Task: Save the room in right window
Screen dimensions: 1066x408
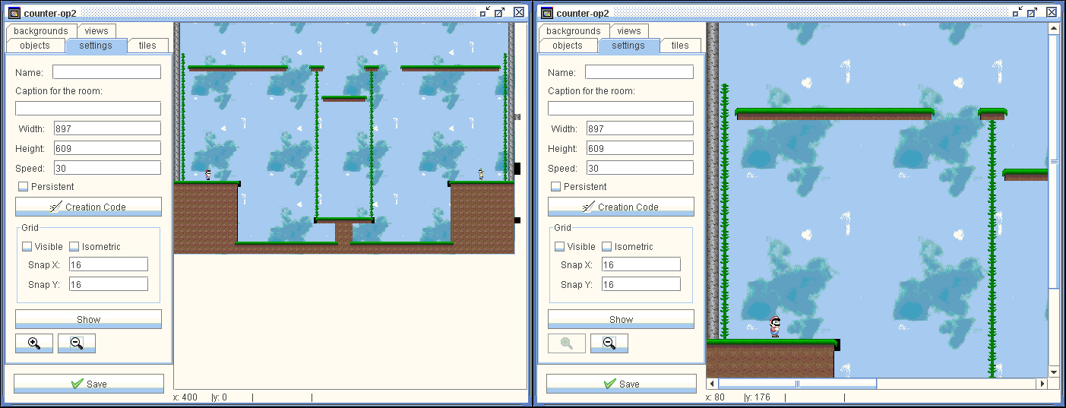Action: coord(622,384)
